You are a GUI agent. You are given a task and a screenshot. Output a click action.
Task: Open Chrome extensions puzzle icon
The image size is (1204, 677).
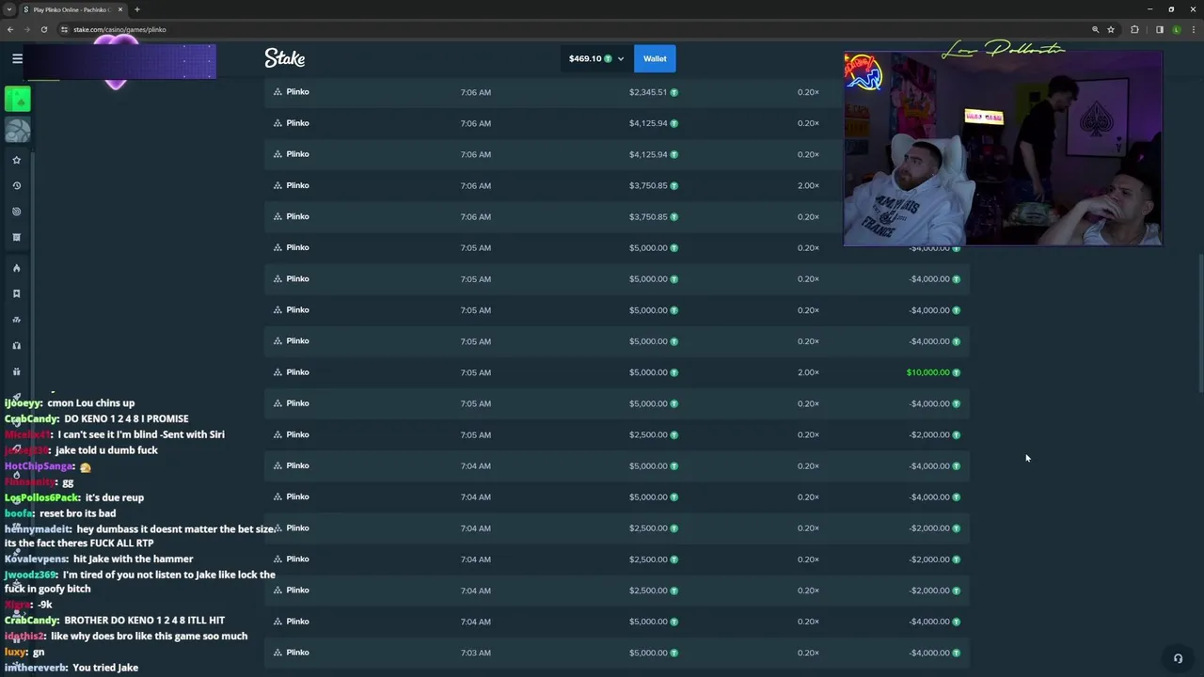pyautogui.click(x=1134, y=29)
